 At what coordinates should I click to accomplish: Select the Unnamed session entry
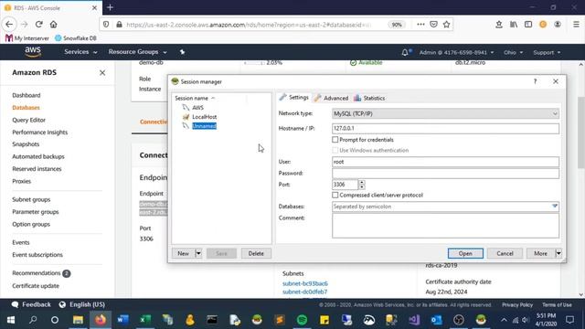click(204, 126)
